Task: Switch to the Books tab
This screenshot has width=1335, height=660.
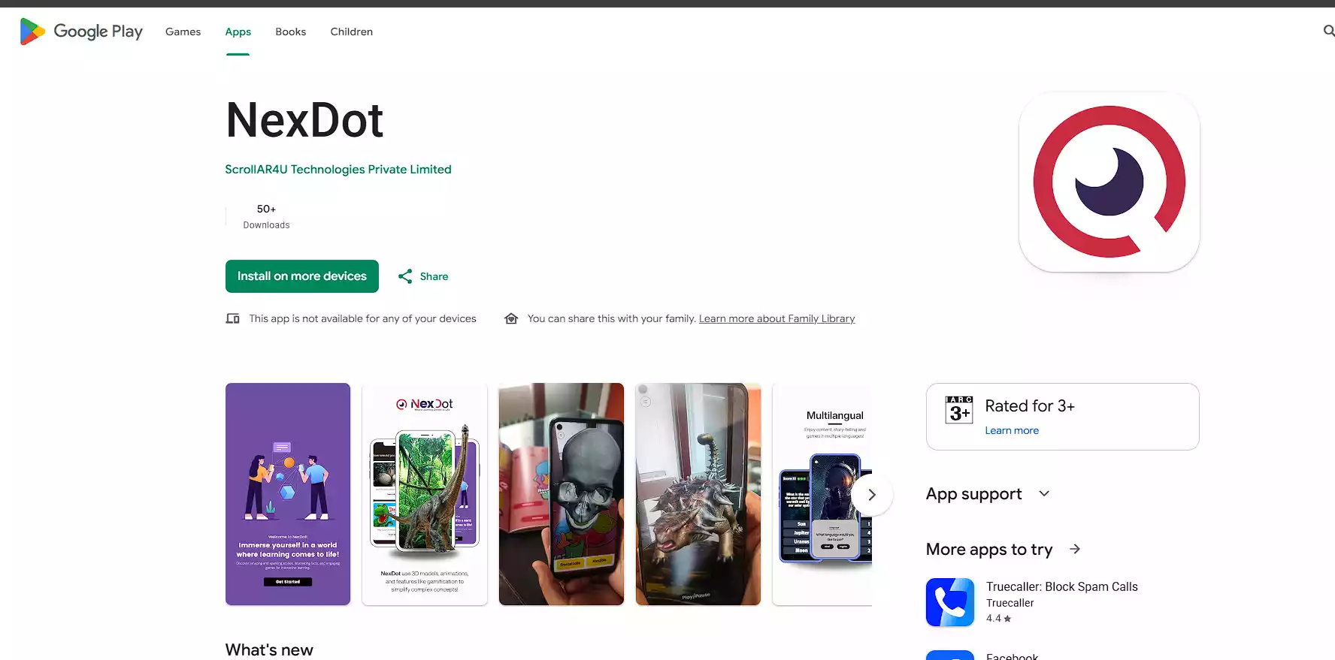Action: (x=290, y=32)
